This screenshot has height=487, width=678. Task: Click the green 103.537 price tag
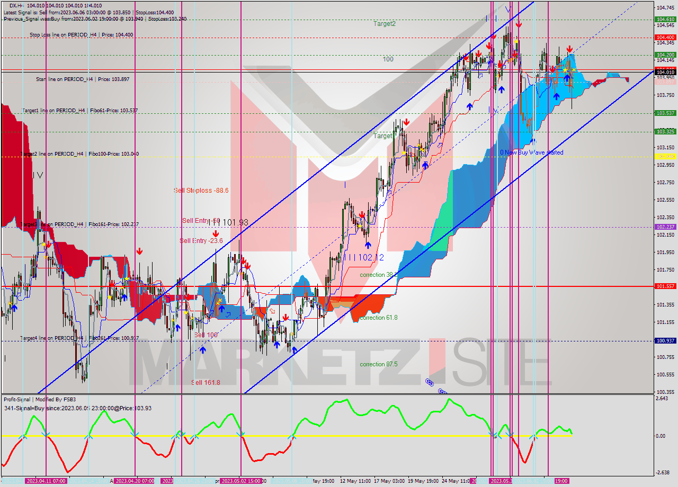pos(665,113)
